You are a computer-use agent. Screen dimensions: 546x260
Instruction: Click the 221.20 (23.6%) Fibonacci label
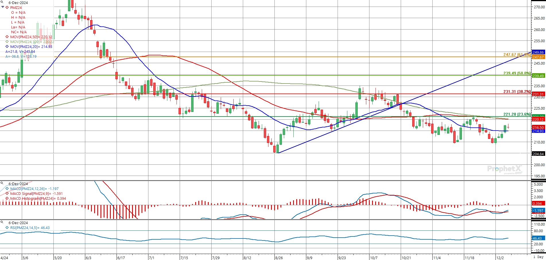coord(517,114)
